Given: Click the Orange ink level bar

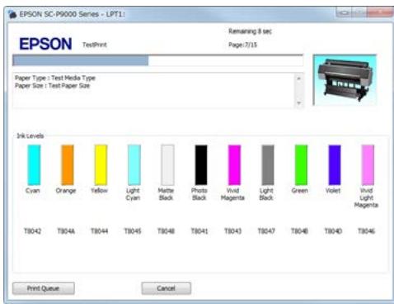Looking at the screenshot, I should point(68,165).
